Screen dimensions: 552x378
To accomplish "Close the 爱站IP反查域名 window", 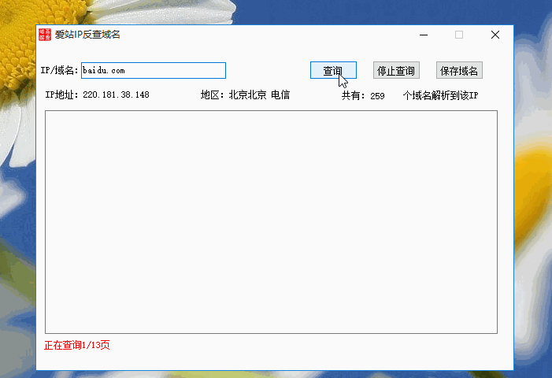I will (x=495, y=35).
